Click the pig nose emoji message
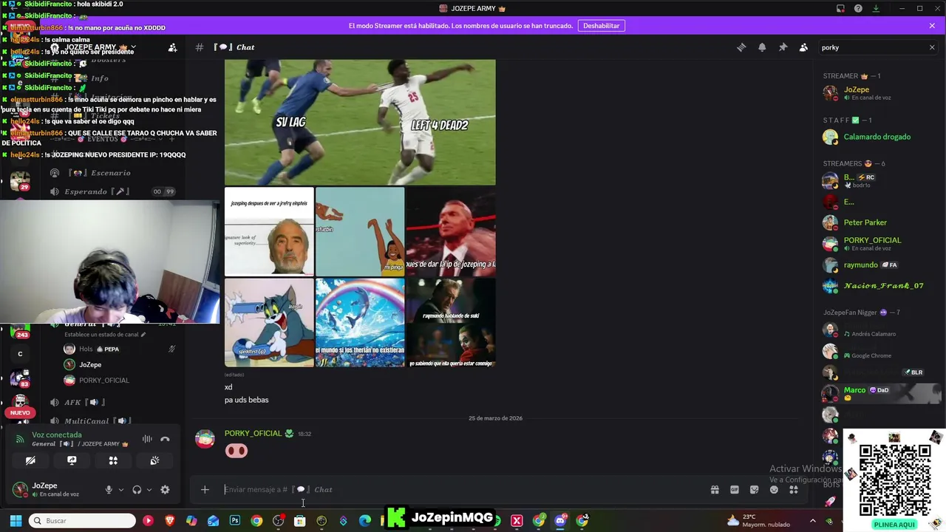 pyautogui.click(x=236, y=451)
